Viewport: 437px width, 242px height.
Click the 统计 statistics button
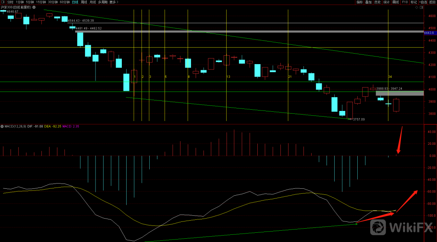(x=386, y=2)
